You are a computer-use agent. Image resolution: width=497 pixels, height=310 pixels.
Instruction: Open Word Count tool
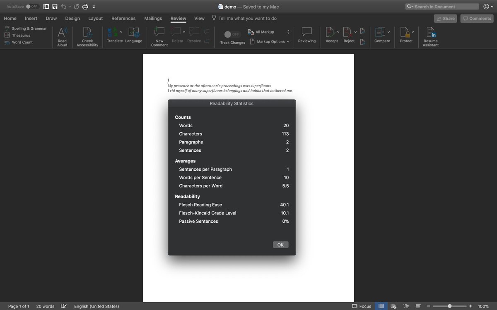pyautogui.click(x=19, y=42)
